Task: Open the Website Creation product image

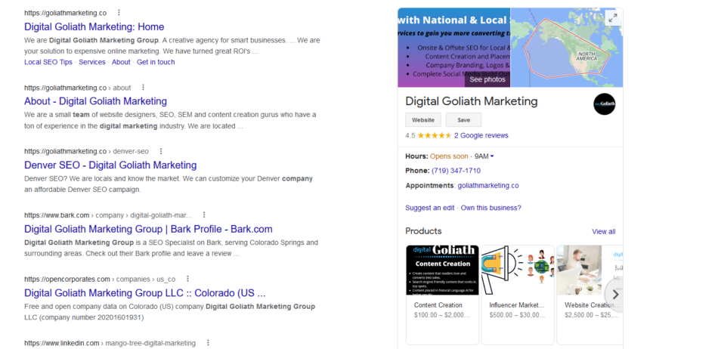Action: [x=590, y=270]
